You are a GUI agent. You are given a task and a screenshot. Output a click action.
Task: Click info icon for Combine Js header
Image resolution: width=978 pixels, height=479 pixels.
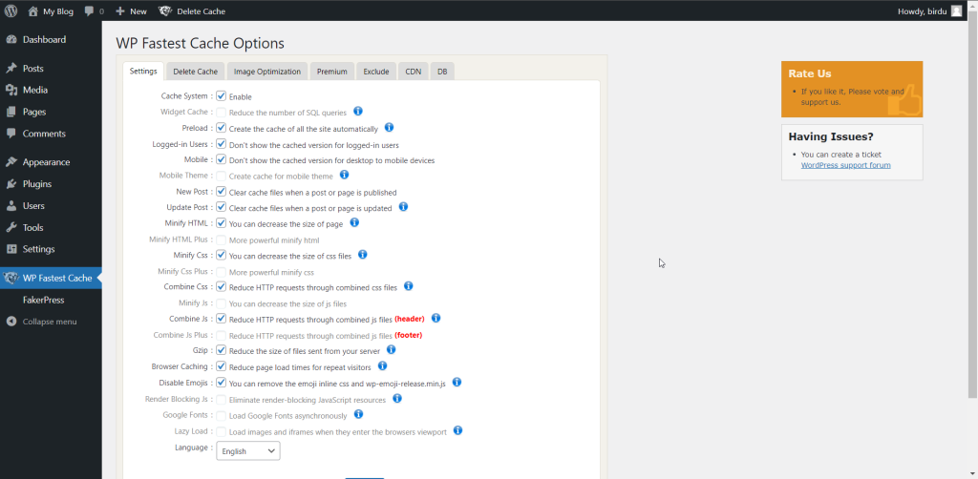coord(436,319)
